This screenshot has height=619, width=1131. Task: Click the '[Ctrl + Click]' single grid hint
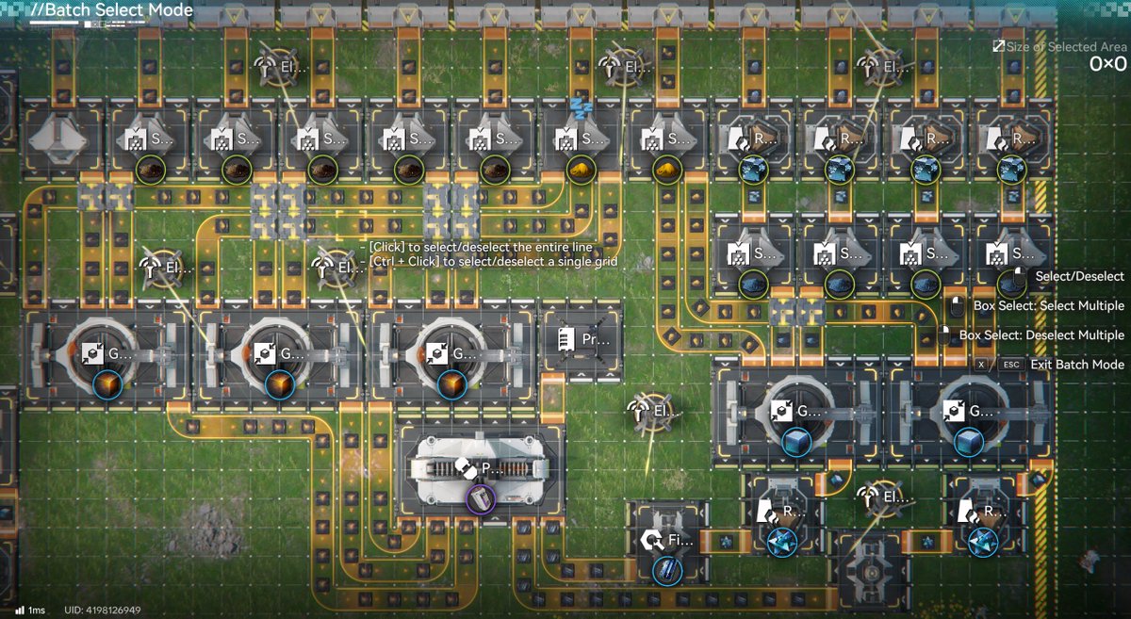[x=493, y=262]
